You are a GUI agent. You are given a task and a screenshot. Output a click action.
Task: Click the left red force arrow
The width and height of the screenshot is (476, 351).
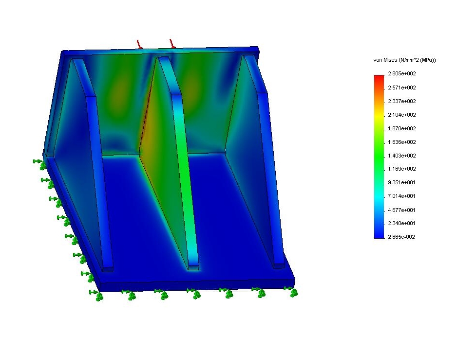click(x=139, y=44)
